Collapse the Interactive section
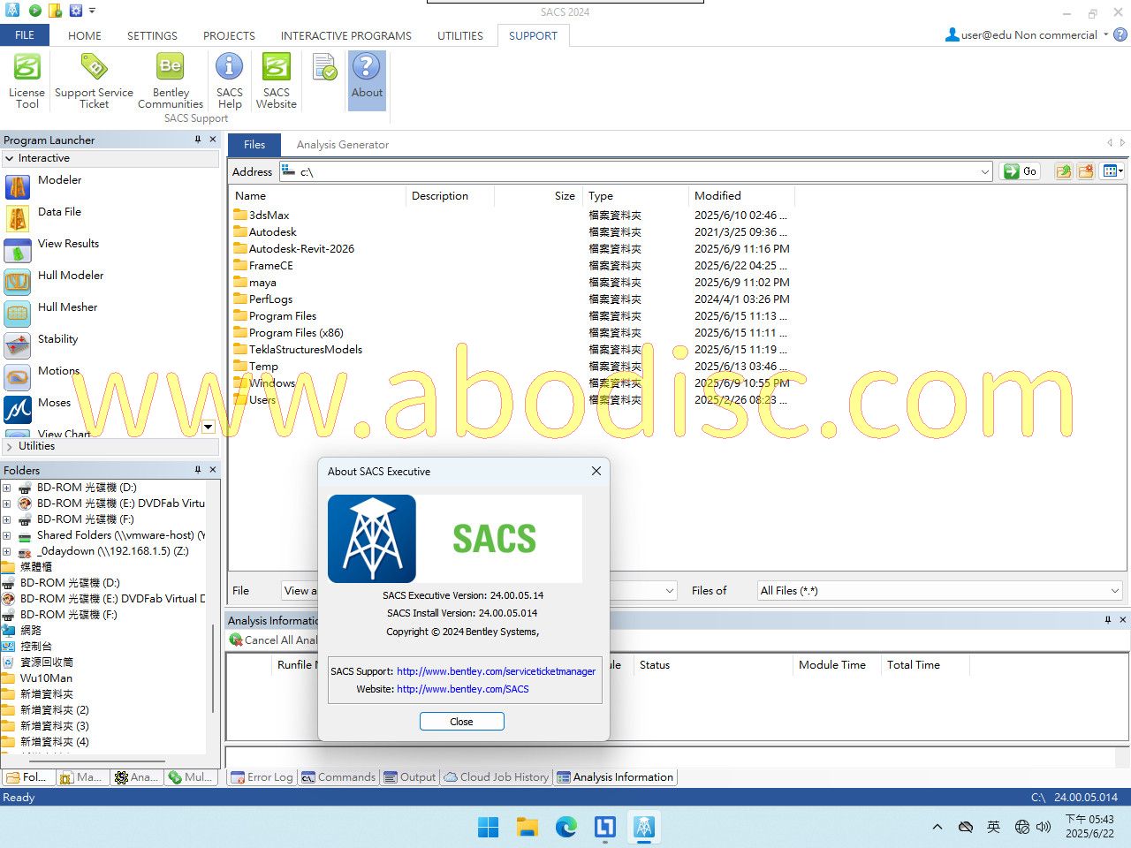Viewport: 1131px width, 848px height. [10, 158]
